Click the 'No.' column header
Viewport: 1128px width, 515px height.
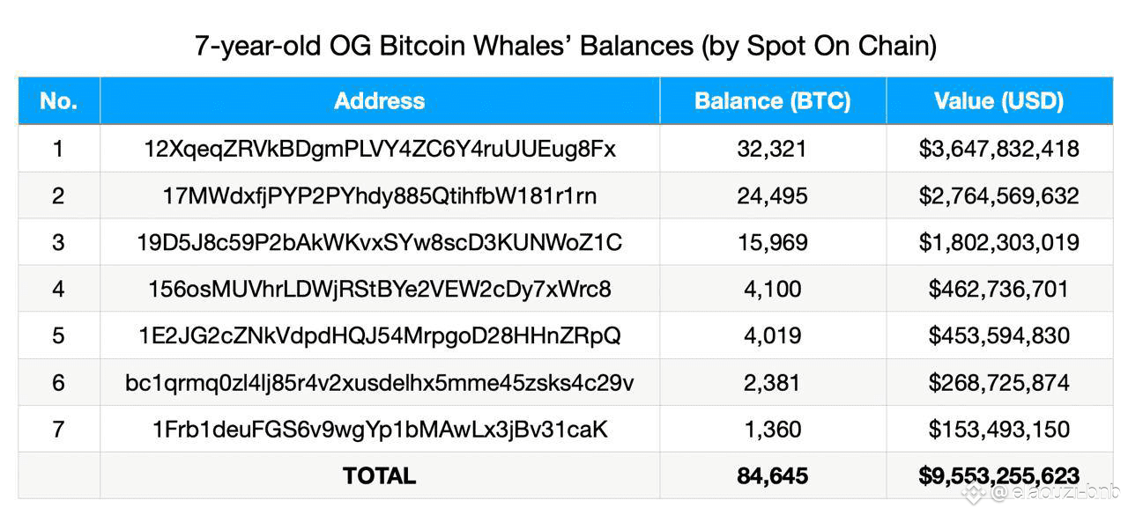(x=59, y=100)
